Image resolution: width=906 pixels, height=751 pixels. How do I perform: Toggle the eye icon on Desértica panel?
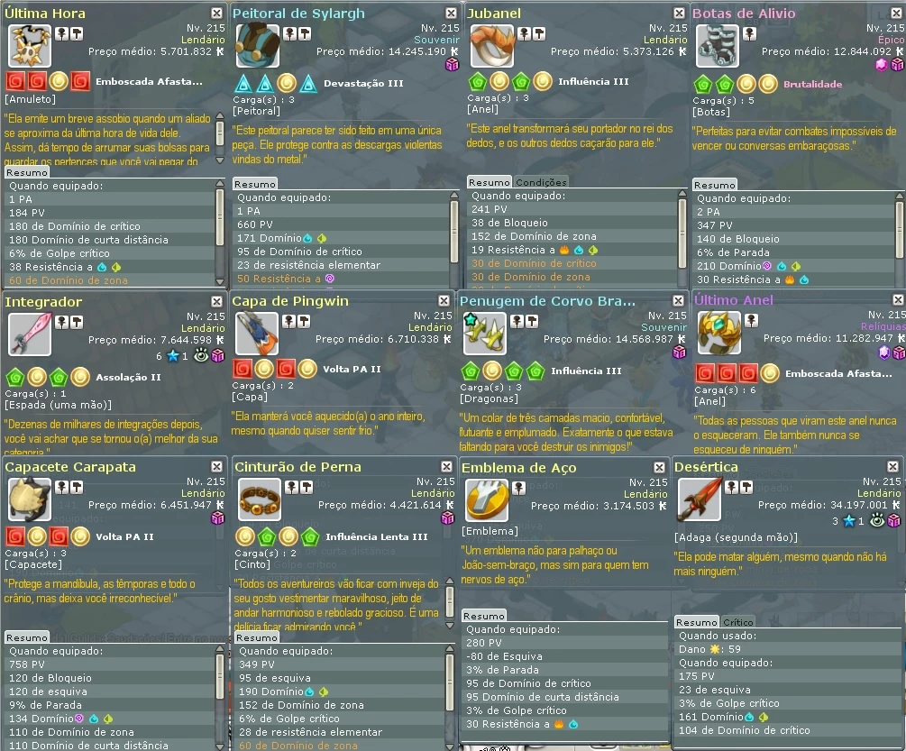pos(877,520)
